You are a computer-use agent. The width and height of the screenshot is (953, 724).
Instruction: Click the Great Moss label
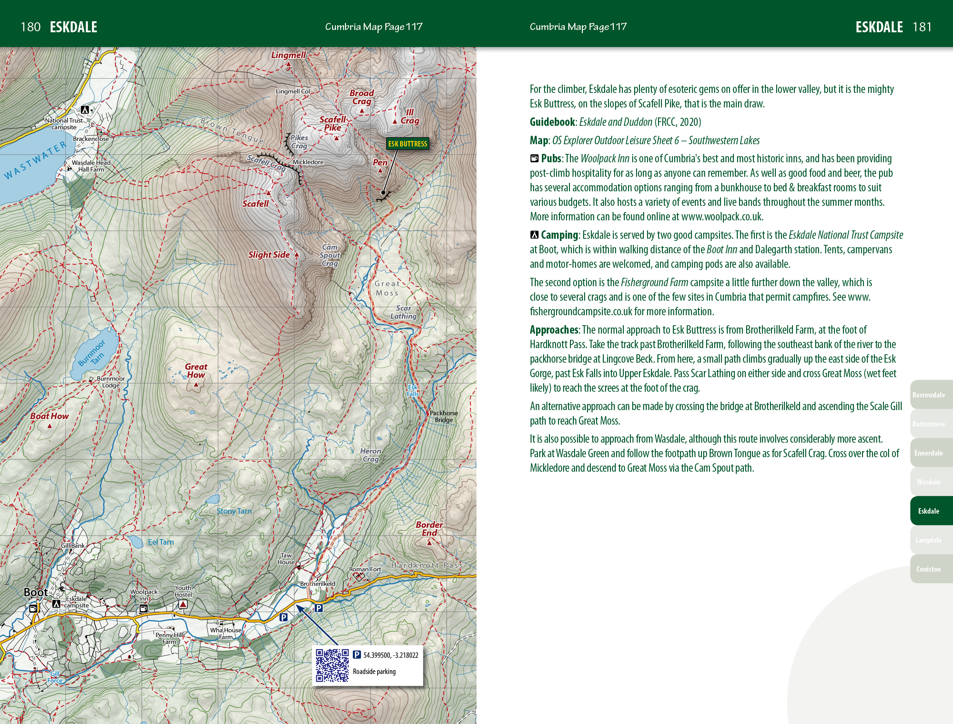tap(387, 288)
